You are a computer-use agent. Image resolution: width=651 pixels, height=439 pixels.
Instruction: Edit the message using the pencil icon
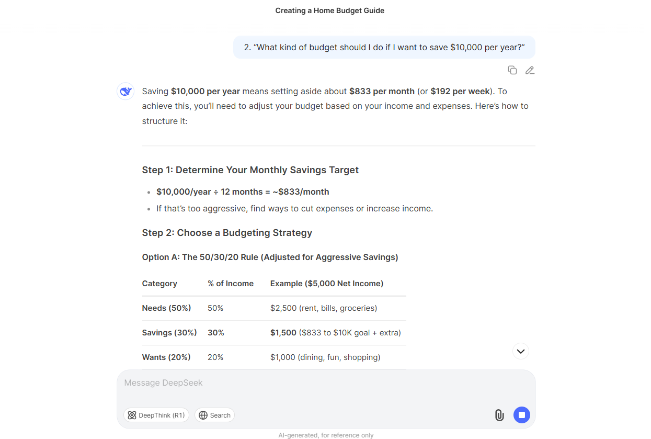(x=530, y=70)
